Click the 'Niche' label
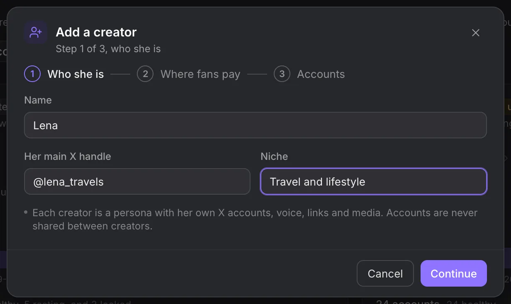Viewport: 511px width, 304px height. click(274, 157)
